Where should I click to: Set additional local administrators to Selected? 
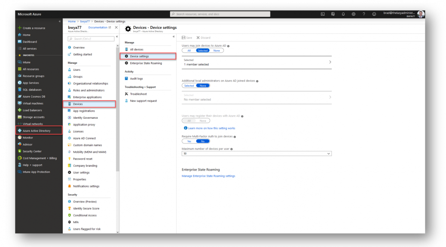click(189, 86)
